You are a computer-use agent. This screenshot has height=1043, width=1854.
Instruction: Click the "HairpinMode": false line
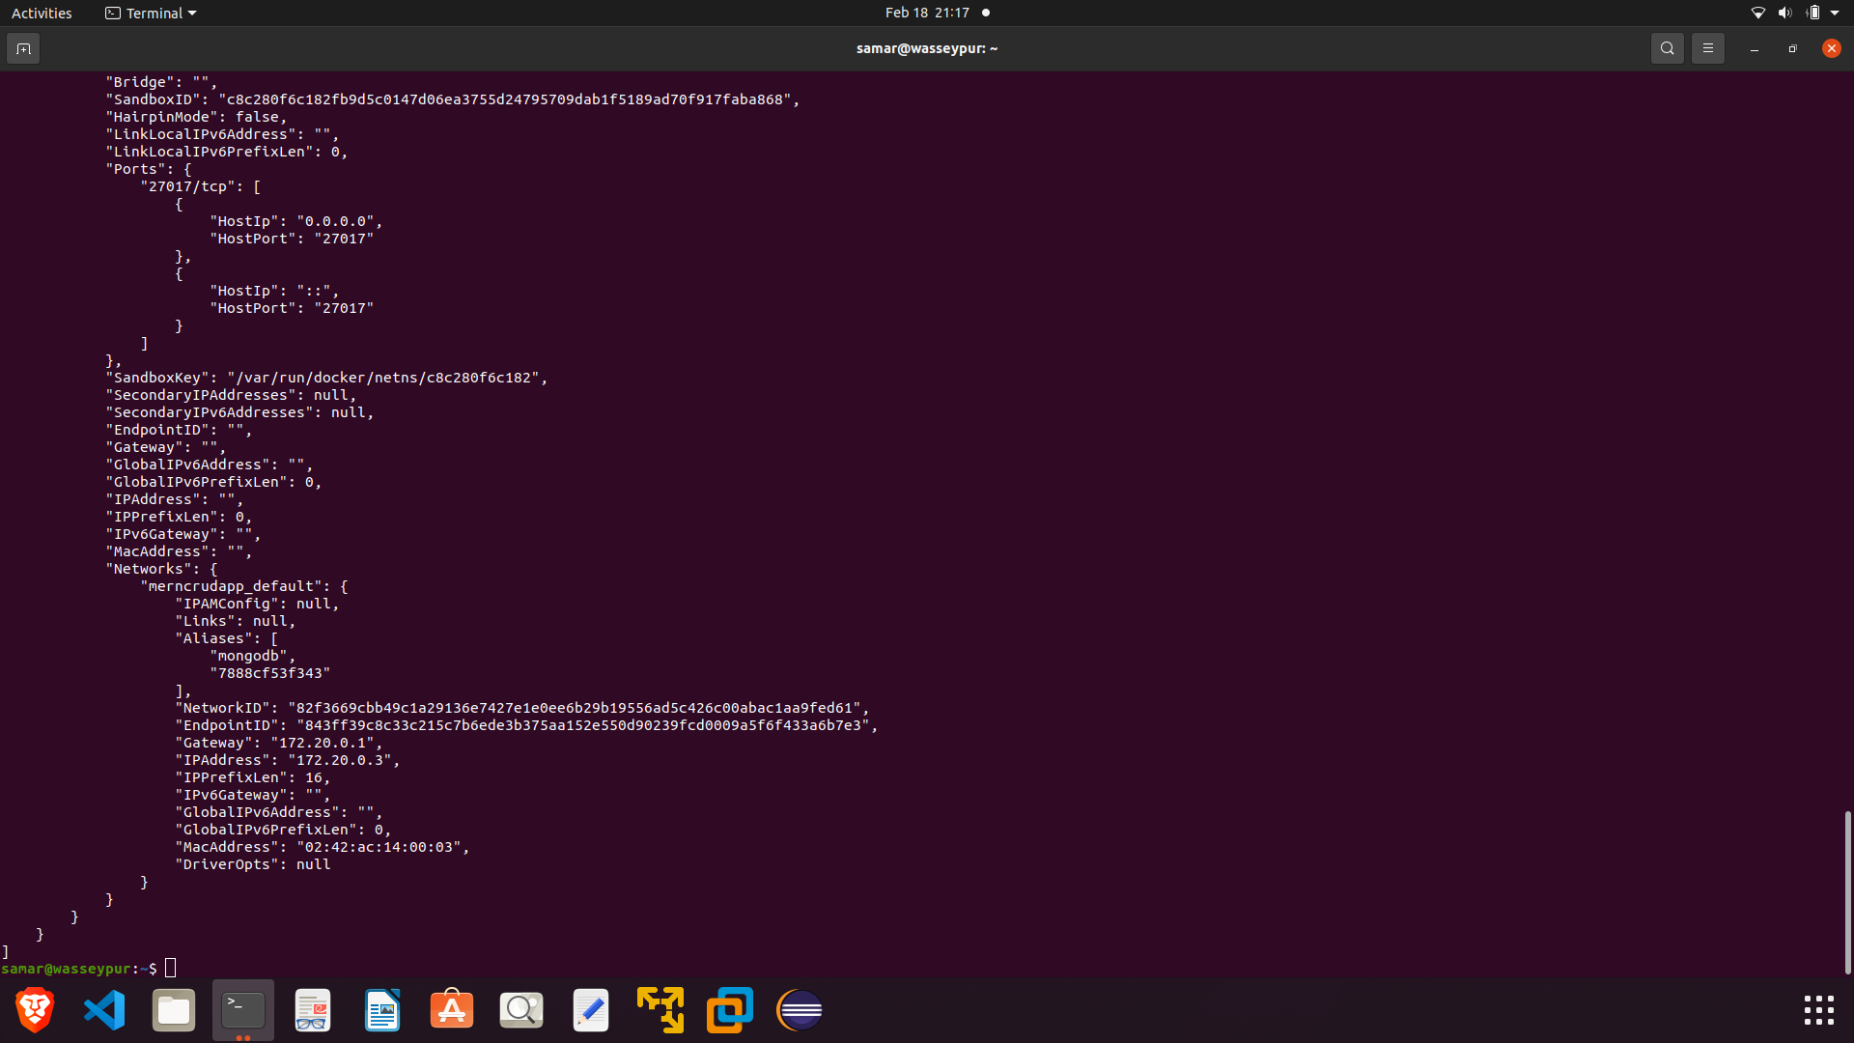tap(196, 117)
